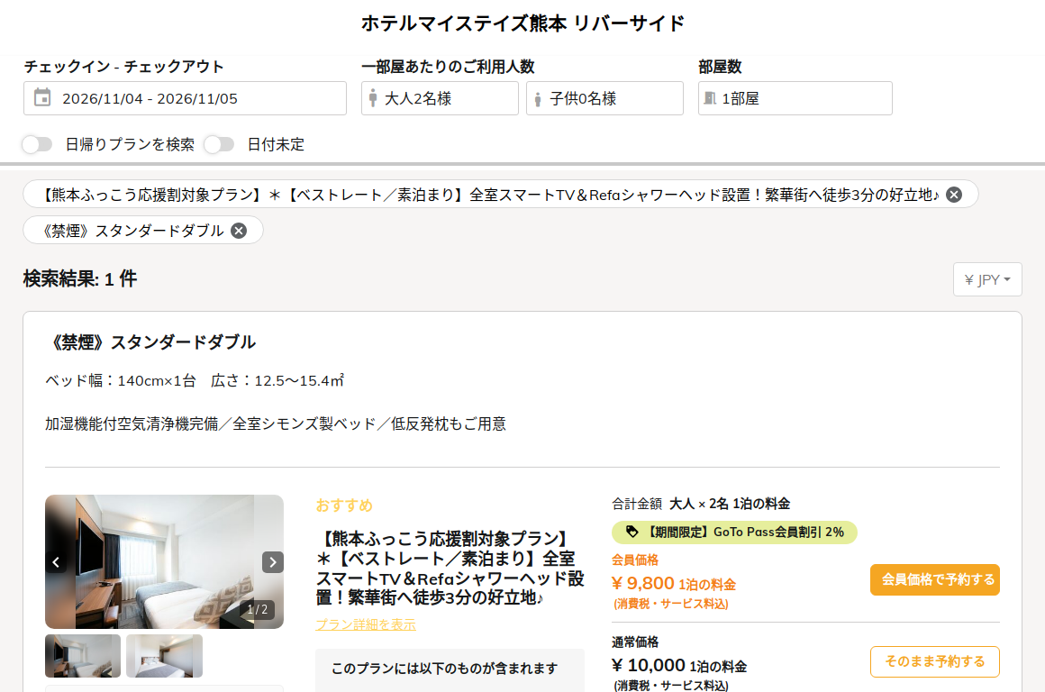Click このプランには以下のものが含まれます box

[450, 669]
